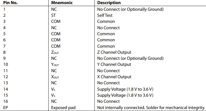206x111 pixels.
Task: Click the XOUT mnemonic cell
Action: tap(55, 77)
